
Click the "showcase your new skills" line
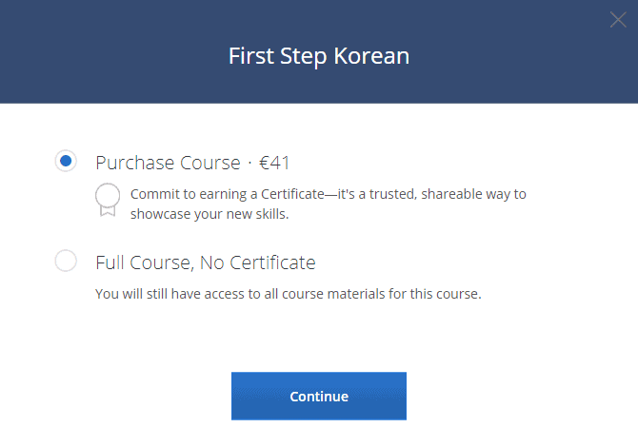coord(209,214)
